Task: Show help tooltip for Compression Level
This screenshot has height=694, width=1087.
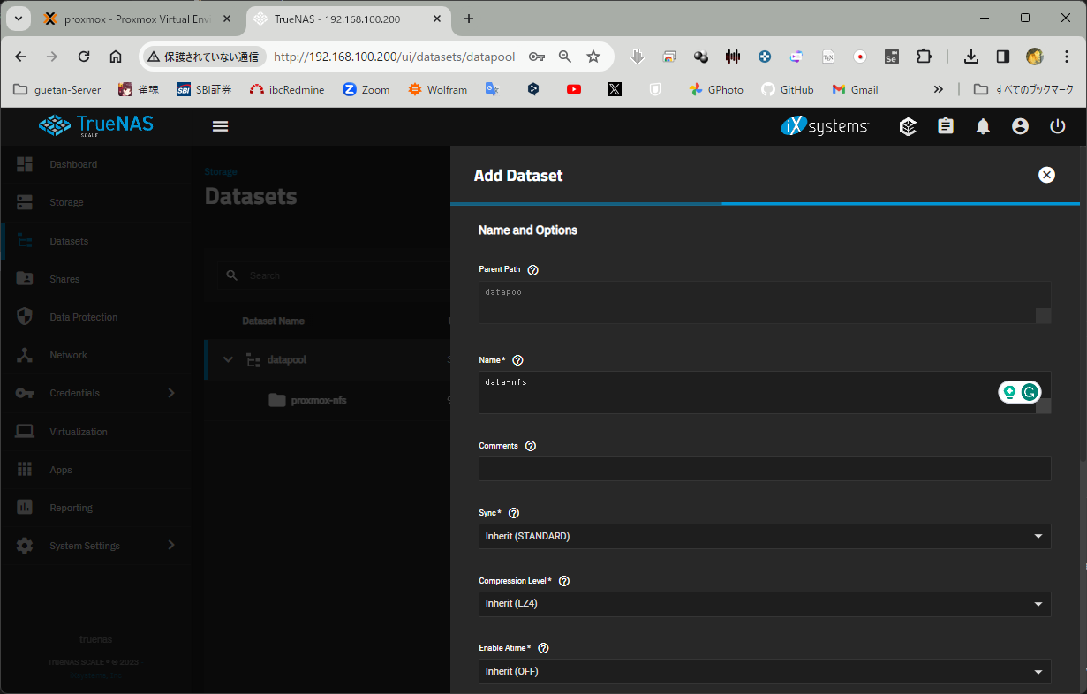Action: [x=564, y=581]
